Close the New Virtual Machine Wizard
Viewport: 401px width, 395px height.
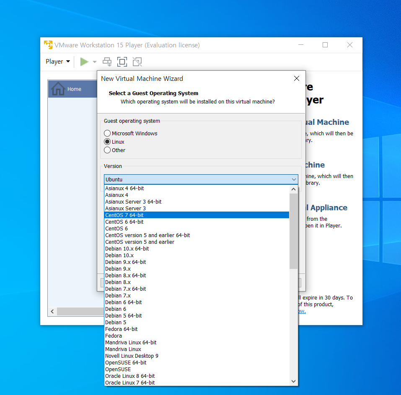coord(296,78)
